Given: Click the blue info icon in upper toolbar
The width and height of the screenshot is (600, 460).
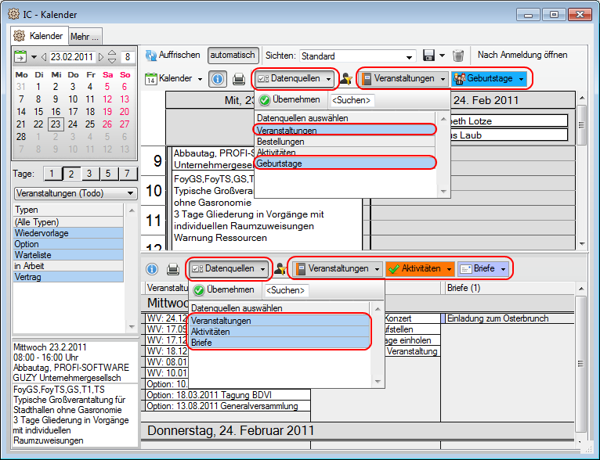Looking at the screenshot, I should coord(218,79).
